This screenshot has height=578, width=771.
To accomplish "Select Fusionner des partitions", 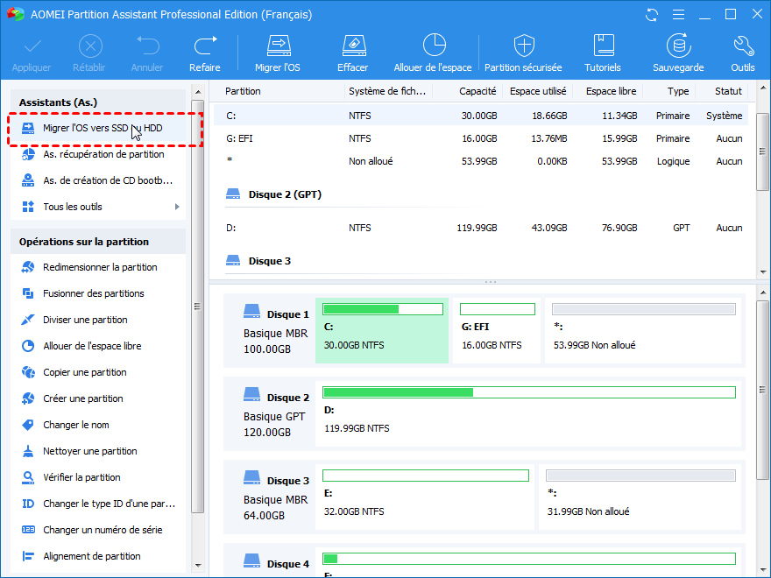I will [x=97, y=293].
